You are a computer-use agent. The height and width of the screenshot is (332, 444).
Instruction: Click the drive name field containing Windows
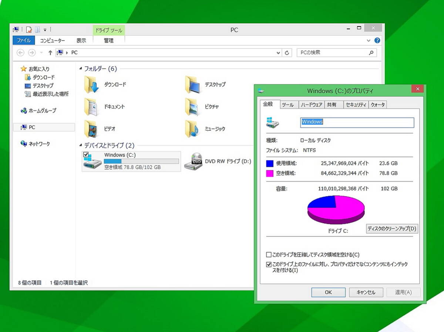[x=357, y=122]
